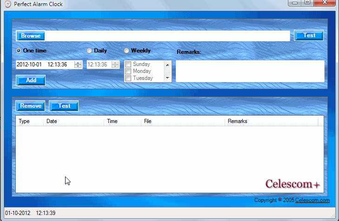Add the alarm with Add button
Screen dimensions: 339x221
coord(31,80)
